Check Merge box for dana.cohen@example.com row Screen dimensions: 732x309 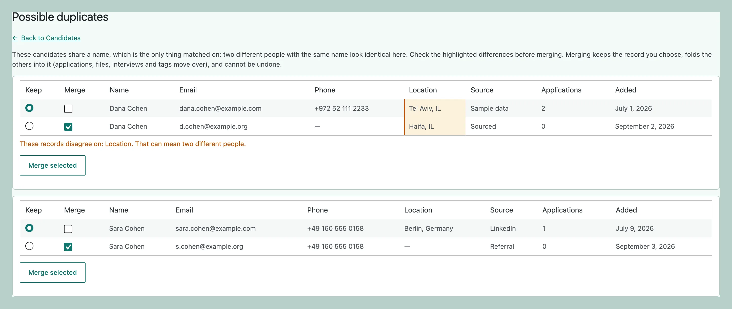(x=68, y=109)
